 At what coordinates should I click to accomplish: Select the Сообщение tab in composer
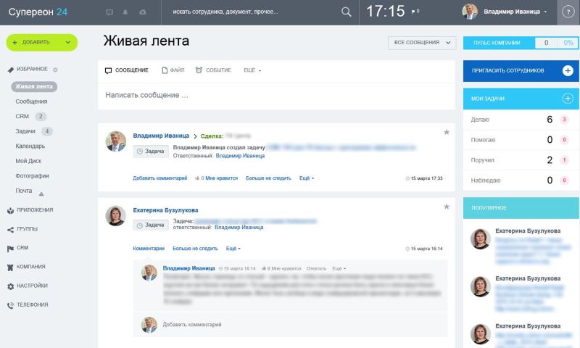click(x=127, y=70)
